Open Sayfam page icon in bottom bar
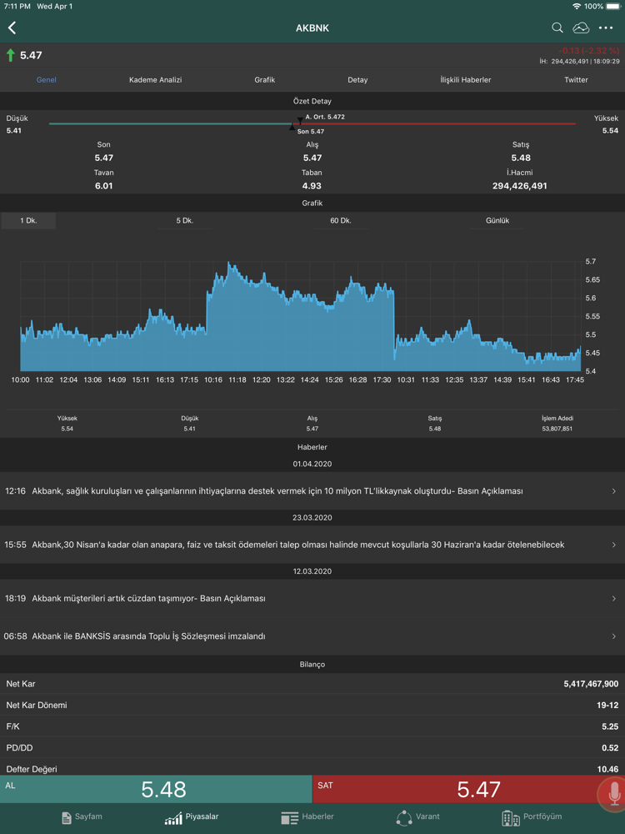625x834 pixels. point(67,817)
